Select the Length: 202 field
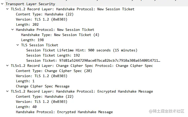Image resolution: width=188 pixels, height=117 pixels. coord(27,24)
